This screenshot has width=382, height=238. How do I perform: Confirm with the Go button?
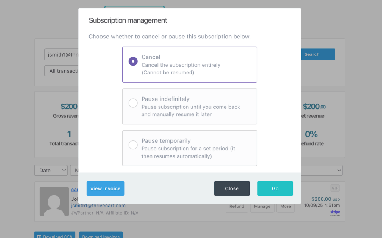(275, 188)
